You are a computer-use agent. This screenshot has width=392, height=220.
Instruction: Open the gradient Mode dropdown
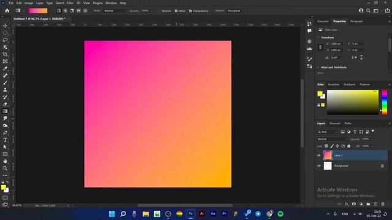point(115,11)
